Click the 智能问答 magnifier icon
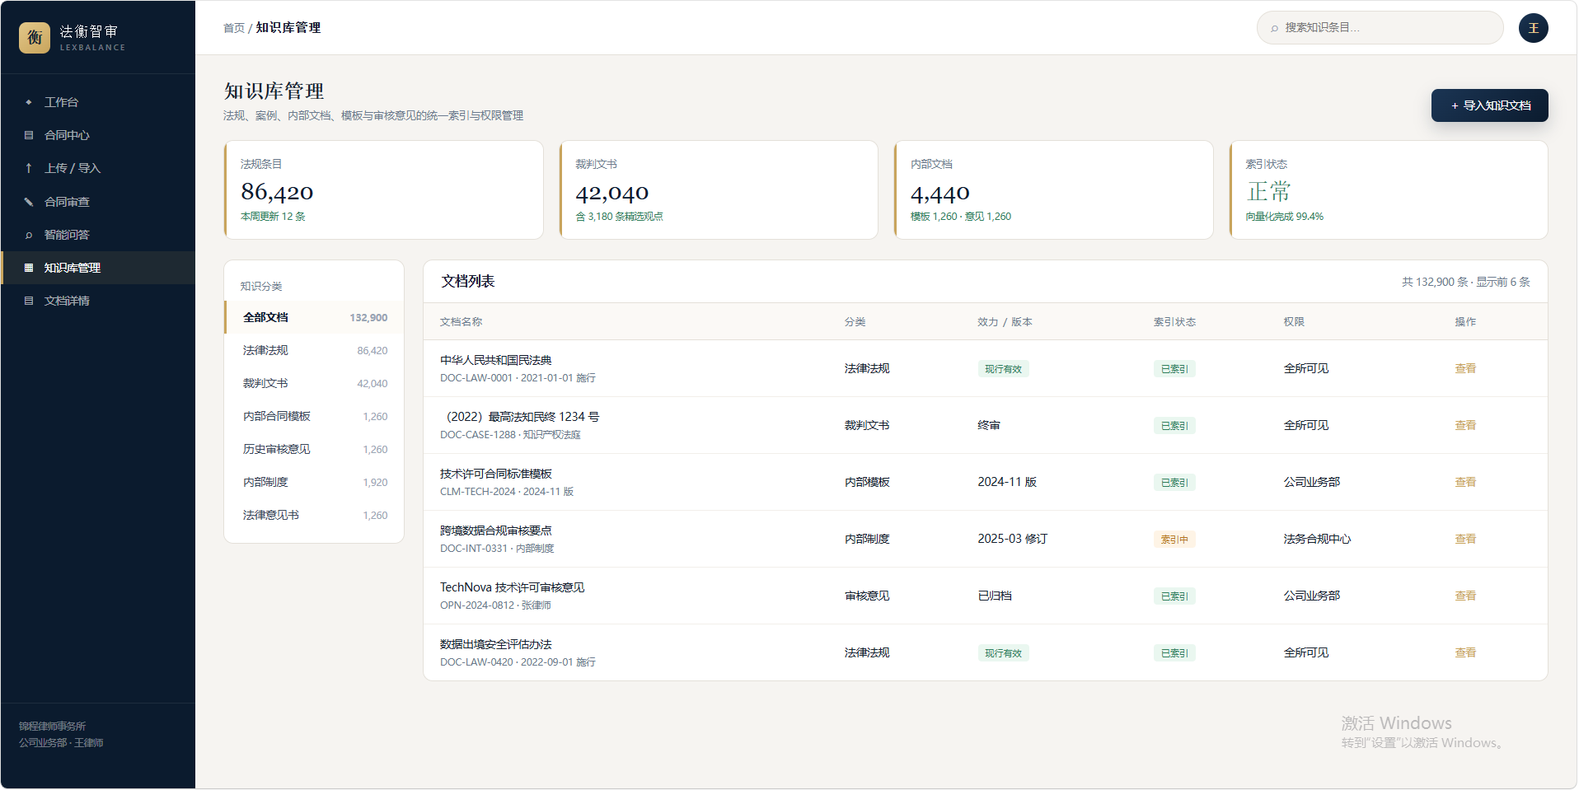This screenshot has height=790, width=1579. (29, 235)
